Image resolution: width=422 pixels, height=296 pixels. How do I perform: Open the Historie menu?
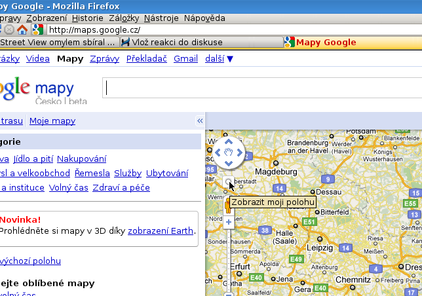click(87, 18)
